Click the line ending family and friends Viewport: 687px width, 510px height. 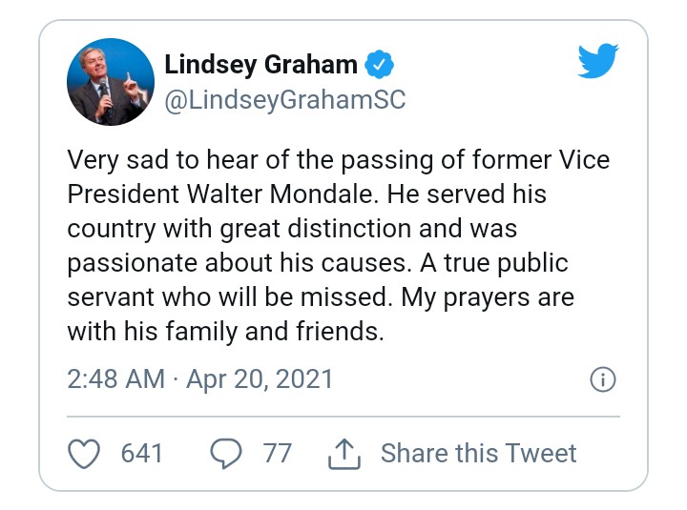click(x=225, y=333)
